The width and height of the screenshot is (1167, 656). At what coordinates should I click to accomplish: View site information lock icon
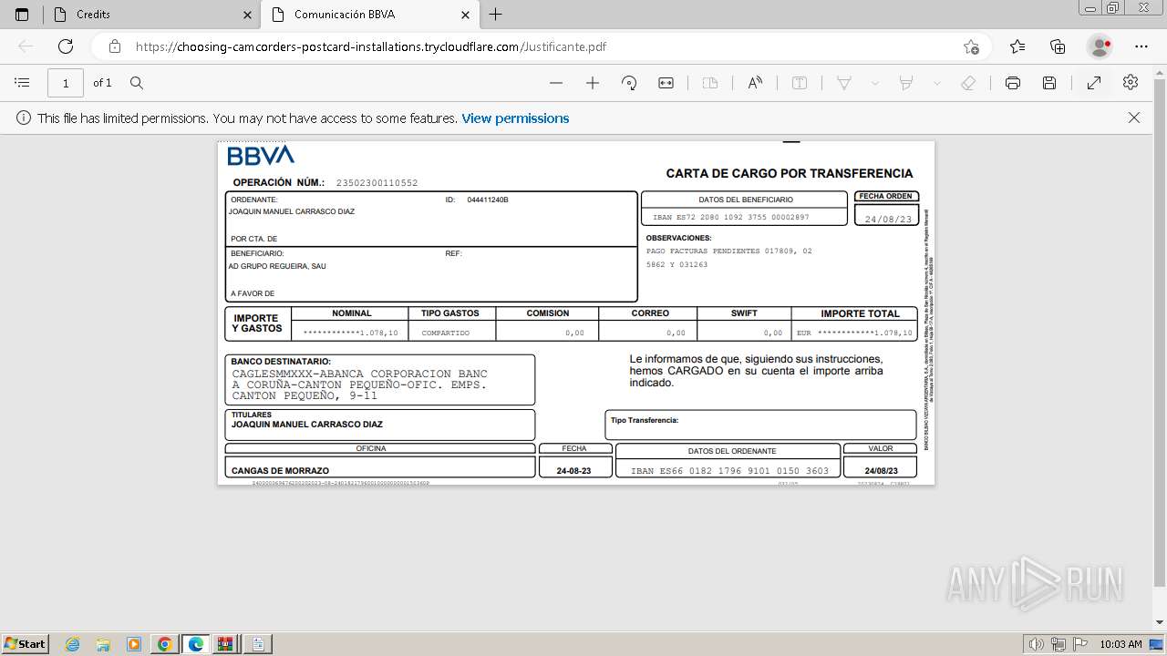(114, 46)
